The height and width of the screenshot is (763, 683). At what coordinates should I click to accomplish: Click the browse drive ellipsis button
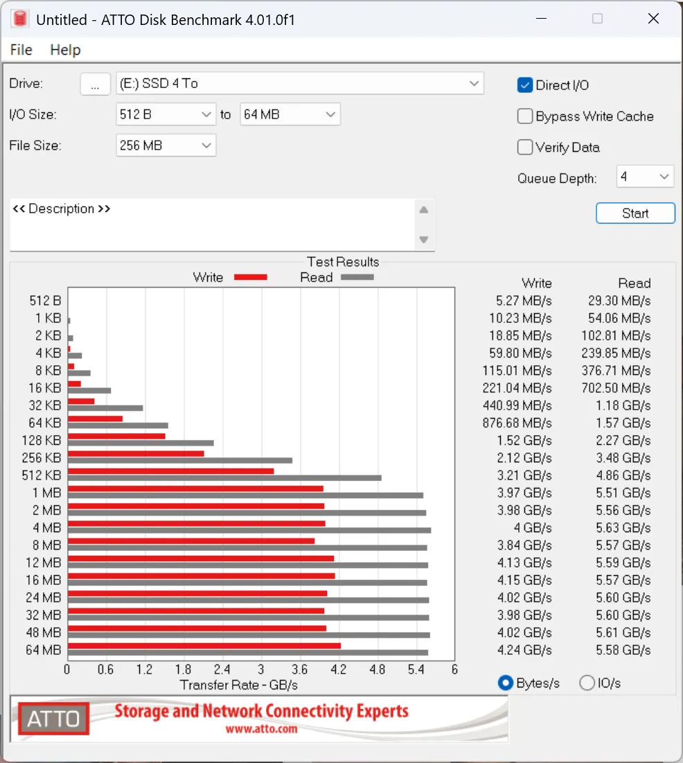[x=96, y=84]
